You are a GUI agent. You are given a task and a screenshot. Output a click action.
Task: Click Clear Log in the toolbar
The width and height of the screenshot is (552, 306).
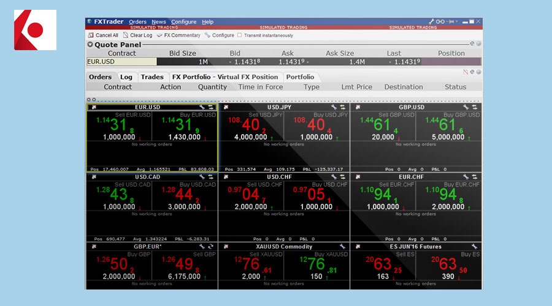[x=137, y=35]
